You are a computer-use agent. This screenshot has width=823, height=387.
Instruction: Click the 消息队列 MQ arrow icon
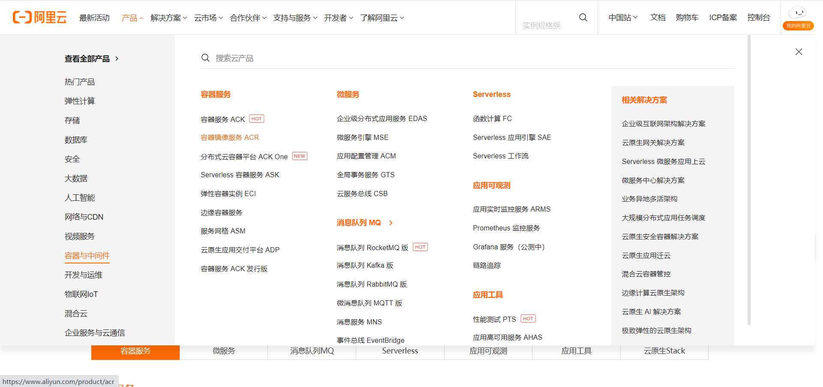pos(391,223)
